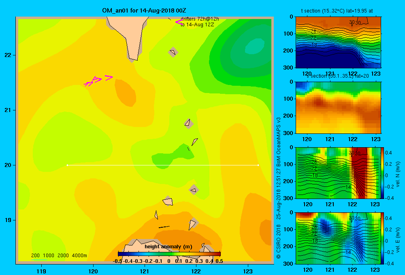Click the 'BoM OceanMAPS v3' vertical credit text
The width and height of the screenshot is (405, 275).
tap(279, 142)
